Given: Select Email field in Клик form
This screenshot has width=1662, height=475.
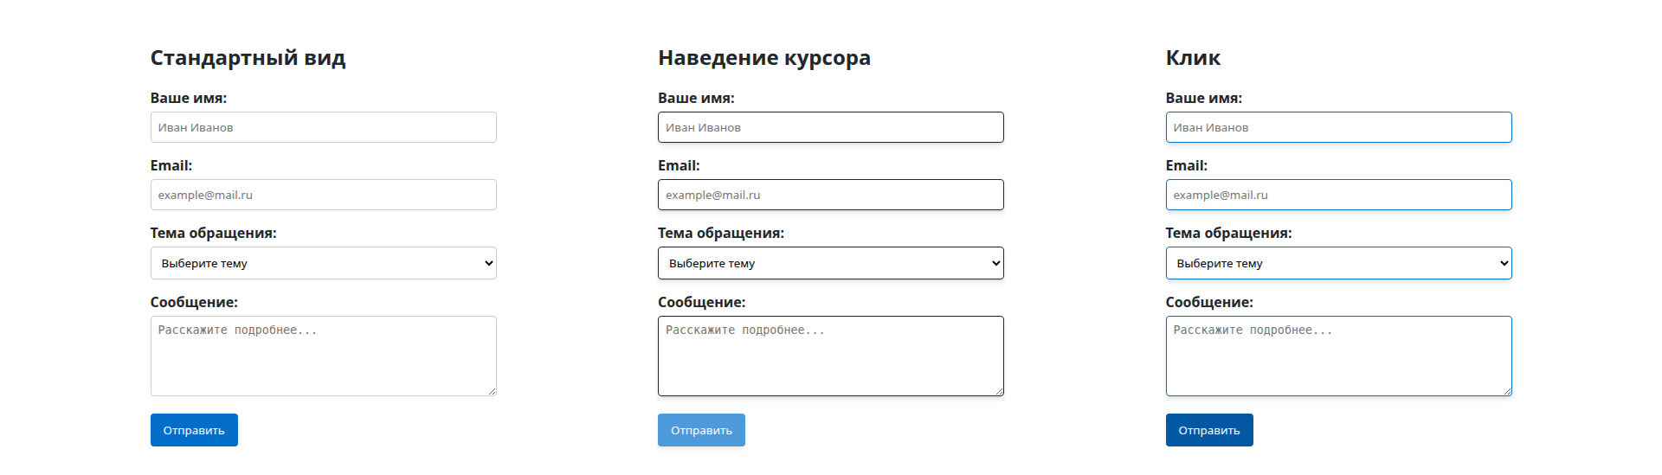Looking at the screenshot, I should coord(1338,195).
